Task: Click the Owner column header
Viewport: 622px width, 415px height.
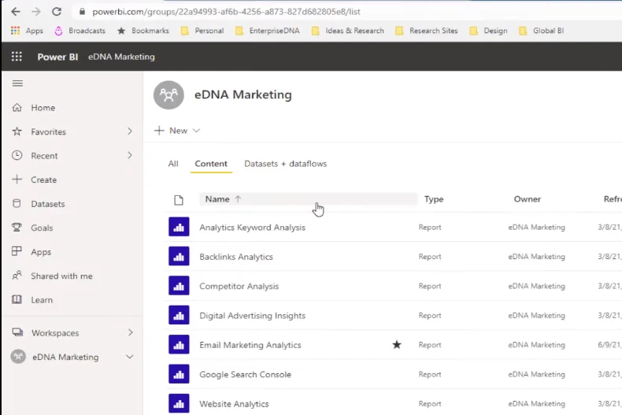Action: [528, 199]
